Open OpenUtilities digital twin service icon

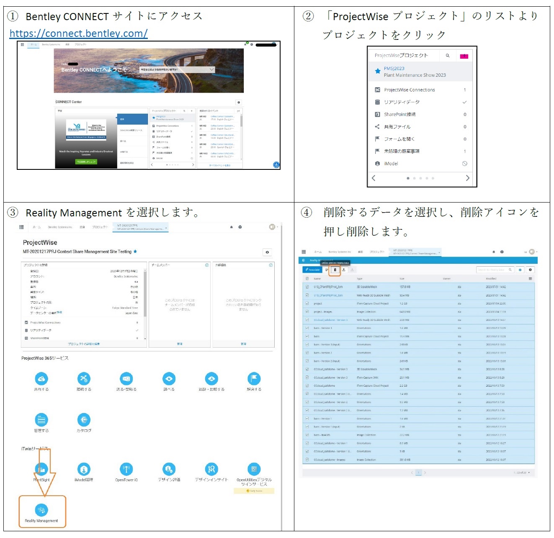click(x=254, y=469)
